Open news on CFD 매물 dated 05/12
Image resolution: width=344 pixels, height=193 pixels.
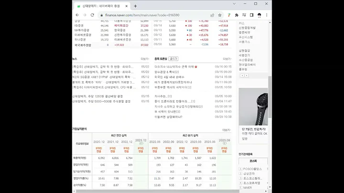[104, 87]
